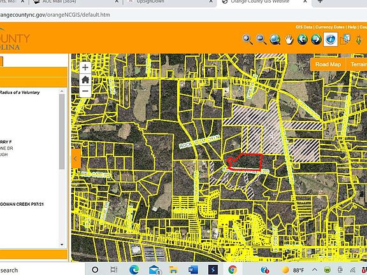Open Microsoft Word from taskbar
Screen dimensions: 367x275
pos(193,270)
